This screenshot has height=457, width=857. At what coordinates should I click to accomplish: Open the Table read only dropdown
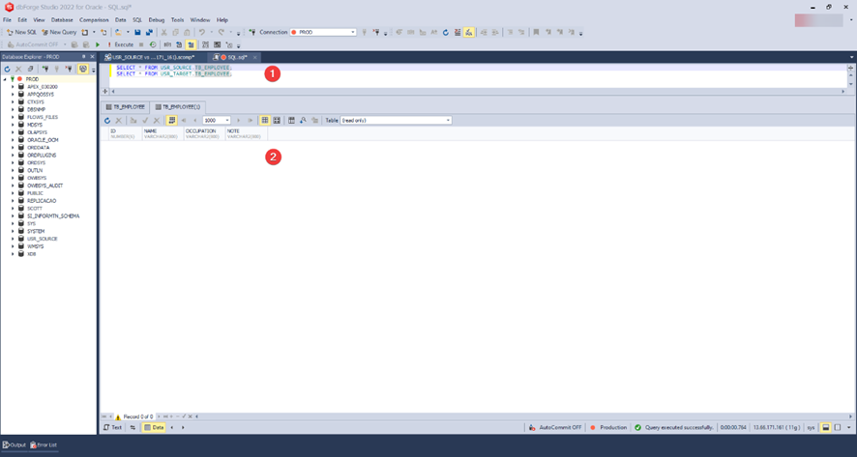pyautogui.click(x=396, y=120)
